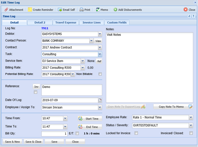Refresh the Time Log panel

point(189,16)
